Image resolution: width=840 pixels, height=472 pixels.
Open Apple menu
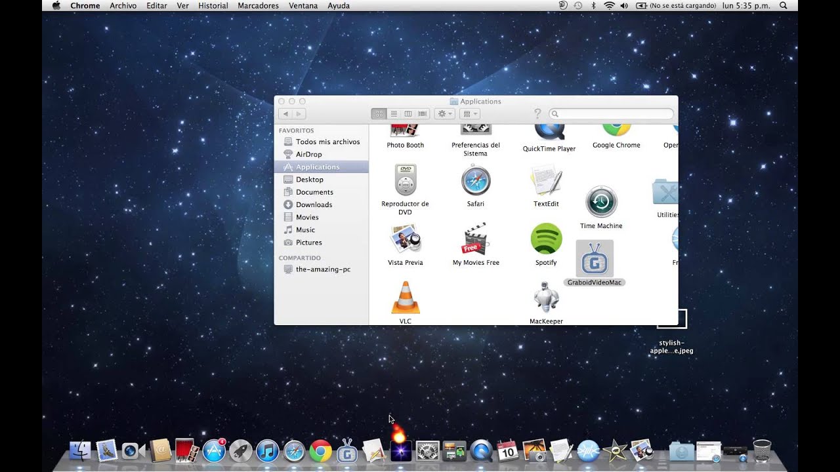(x=56, y=5)
